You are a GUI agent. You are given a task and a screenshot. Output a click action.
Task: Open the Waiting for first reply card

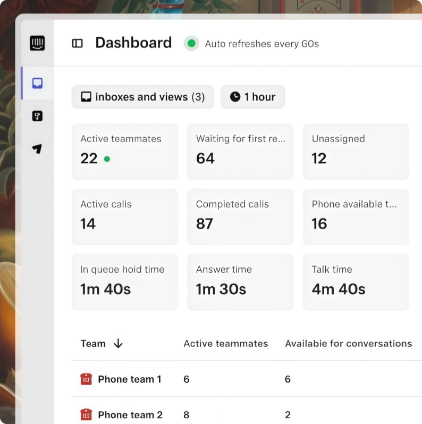[240, 152]
